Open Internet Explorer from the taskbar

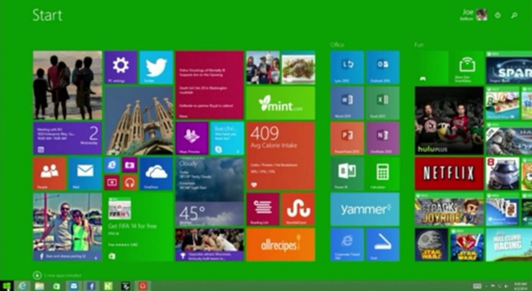22,286
